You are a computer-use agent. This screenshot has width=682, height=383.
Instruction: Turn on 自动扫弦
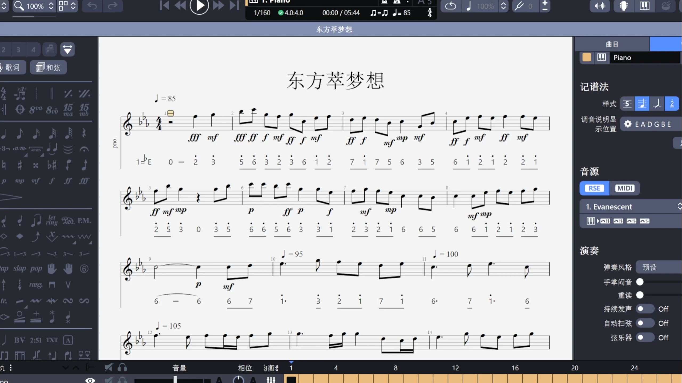click(645, 323)
